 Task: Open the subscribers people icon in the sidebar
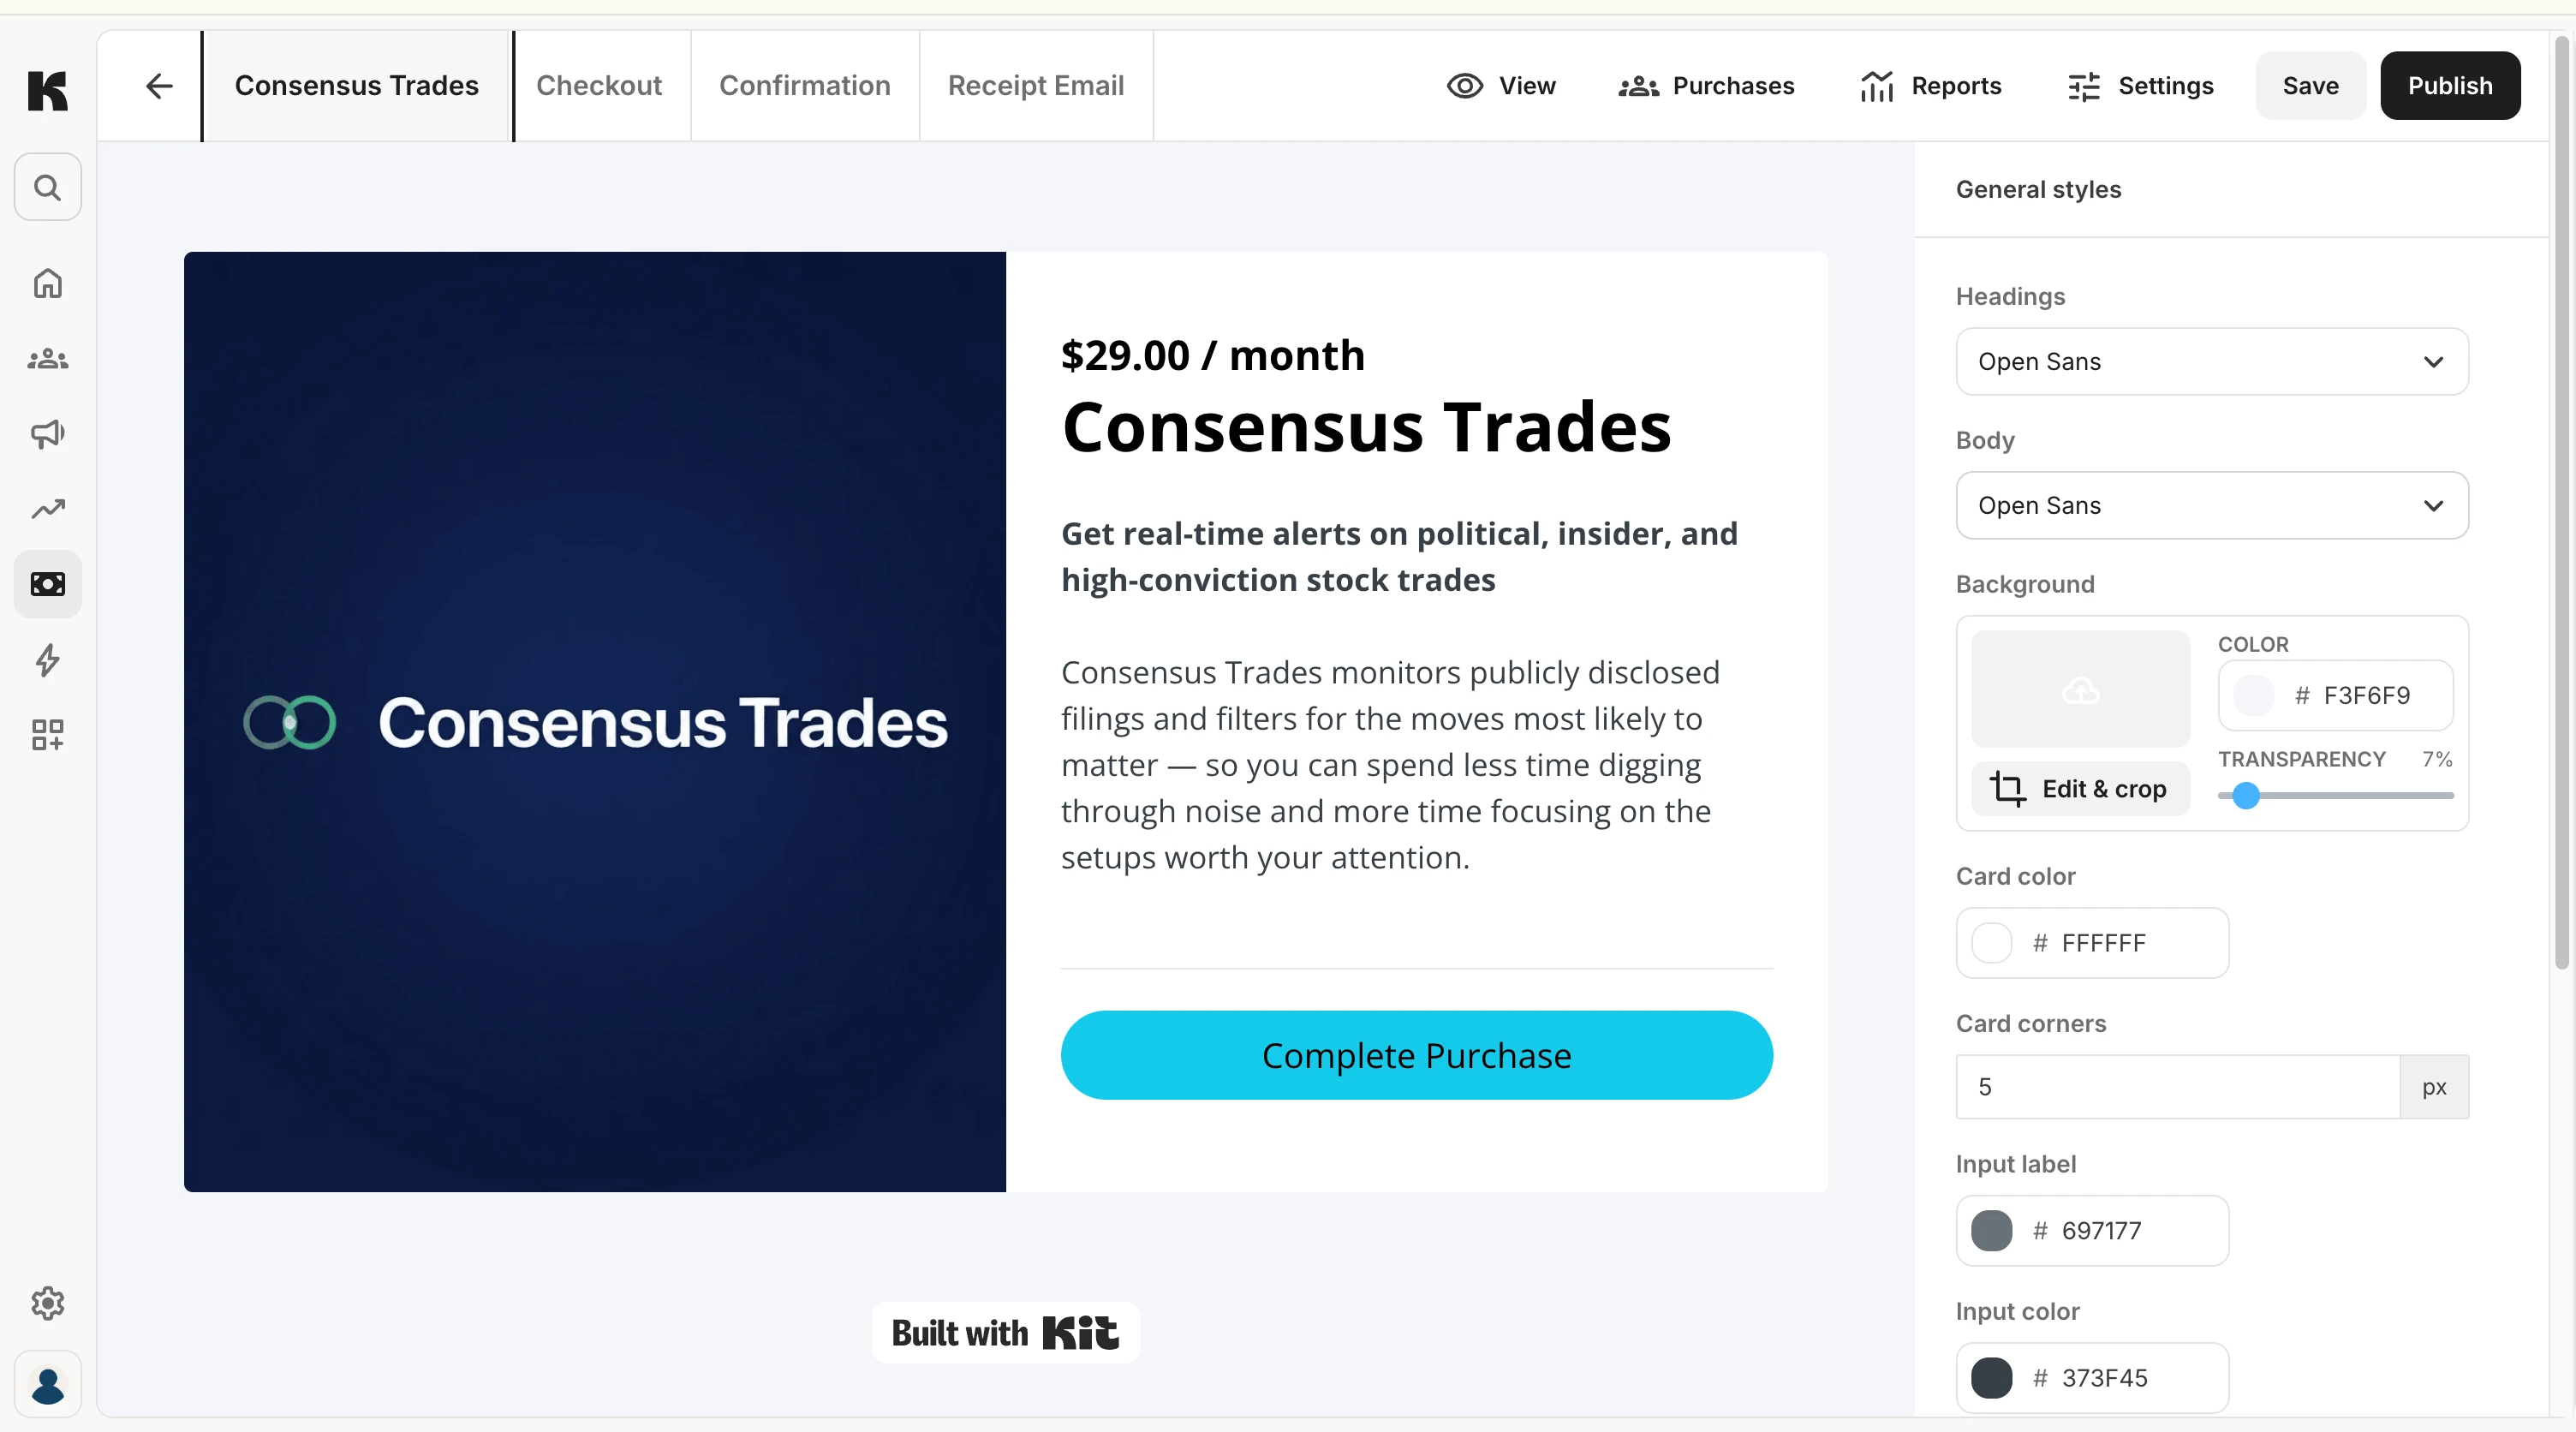pos(47,359)
